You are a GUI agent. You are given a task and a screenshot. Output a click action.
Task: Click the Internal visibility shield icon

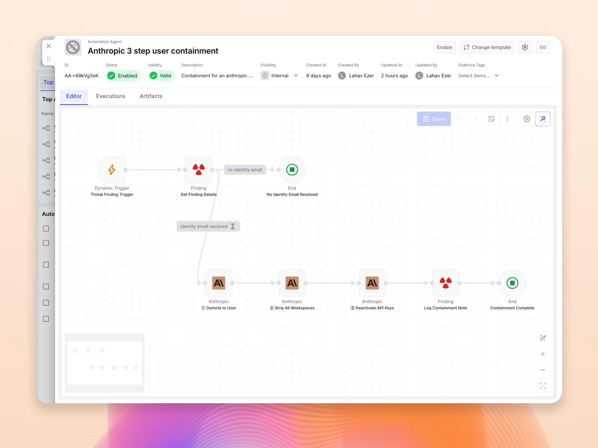(x=265, y=76)
